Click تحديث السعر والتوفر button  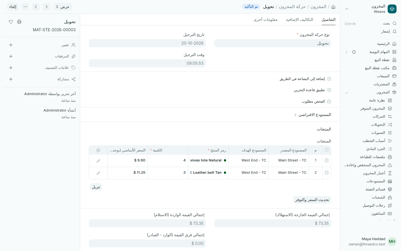click(x=312, y=200)
